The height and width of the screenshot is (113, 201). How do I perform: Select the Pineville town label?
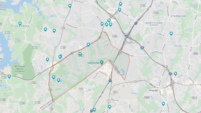(154, 90)
